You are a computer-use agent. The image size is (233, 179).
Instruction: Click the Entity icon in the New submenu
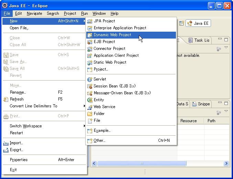pos(90,100)
